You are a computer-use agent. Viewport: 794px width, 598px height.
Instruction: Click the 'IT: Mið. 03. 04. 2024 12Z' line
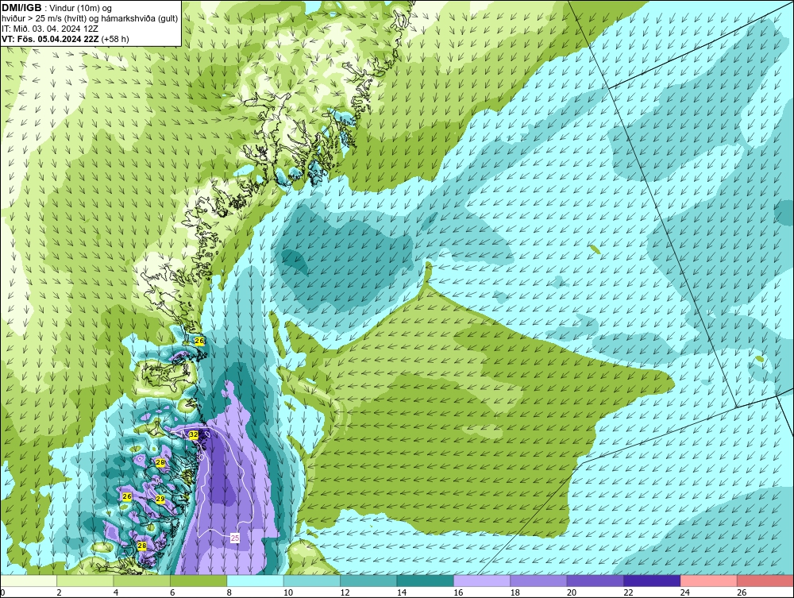click(x=49, y=29)
